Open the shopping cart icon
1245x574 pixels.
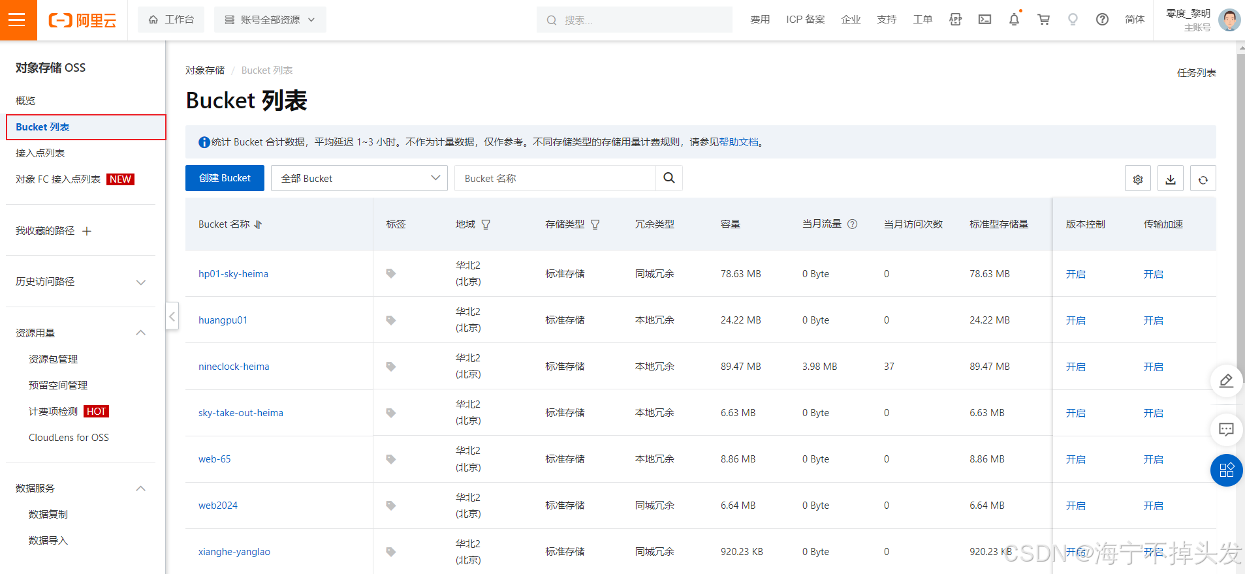tap(1043, 20)
